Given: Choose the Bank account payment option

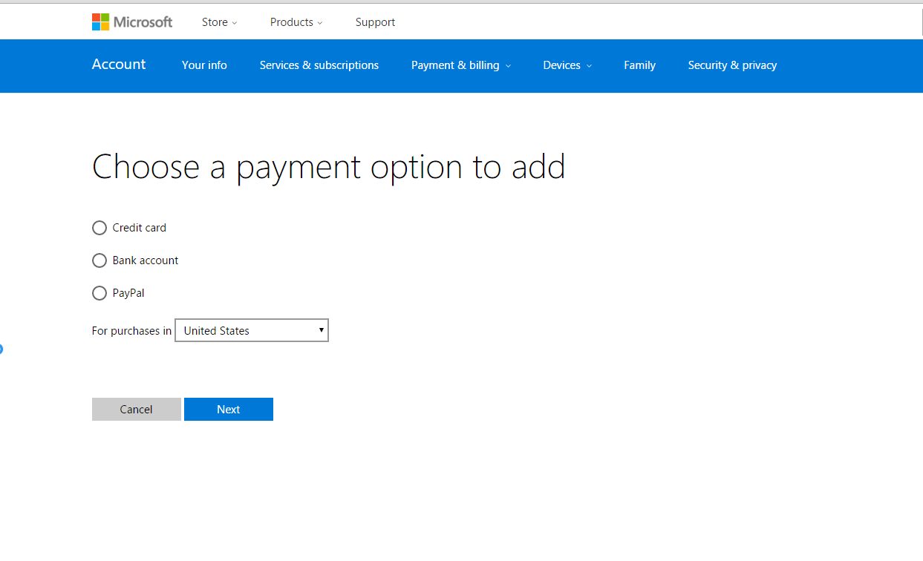Looking at the screenshot, I should tap(100, 260).
